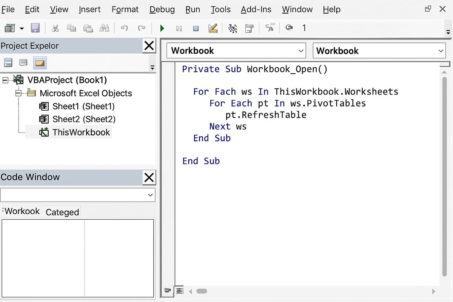Select Sheet1 (Sheet1) in the tree

pos(83,106)
